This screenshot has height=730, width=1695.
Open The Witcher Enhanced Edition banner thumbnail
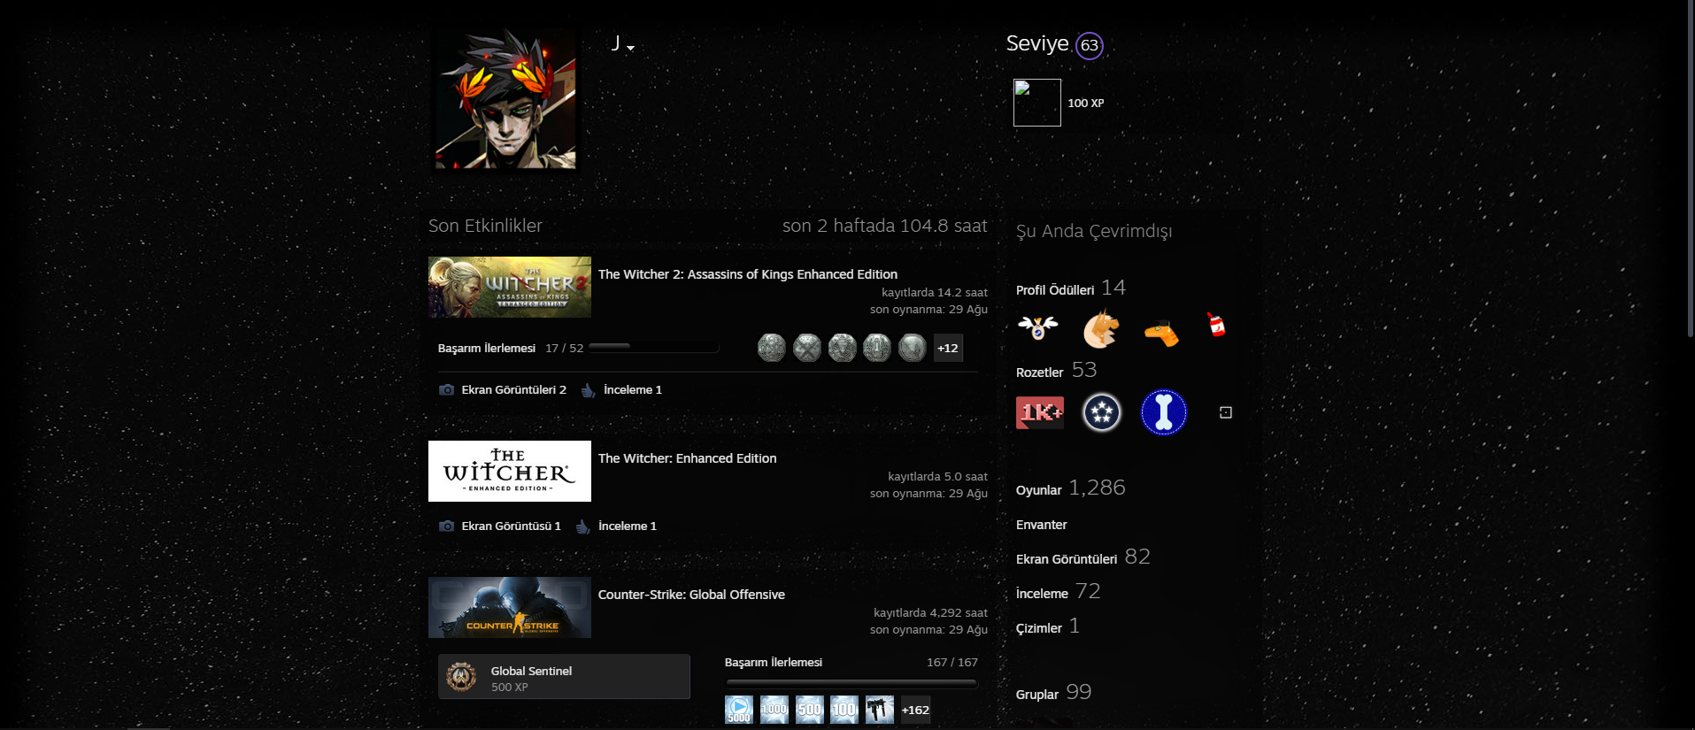pos(510,471)
